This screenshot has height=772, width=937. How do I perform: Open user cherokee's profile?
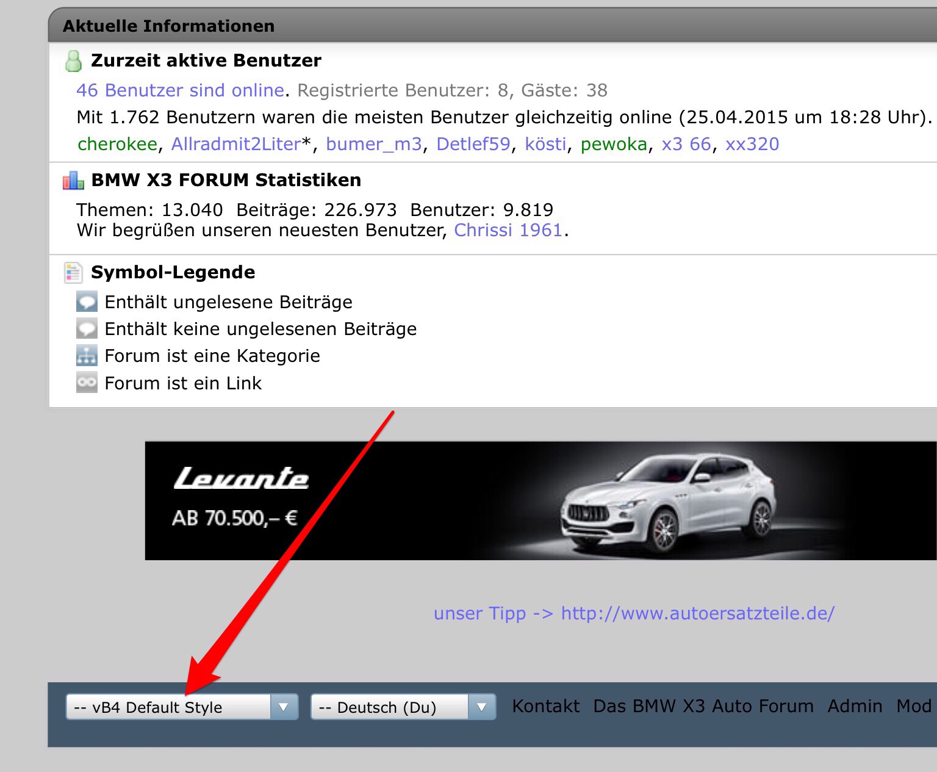[x=117, y=144]
